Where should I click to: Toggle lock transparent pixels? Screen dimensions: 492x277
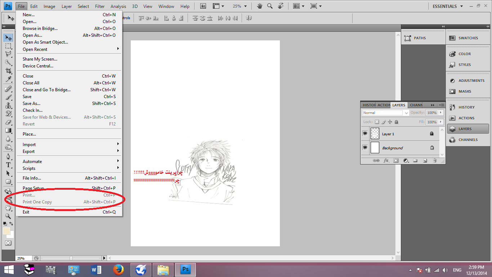click(x=377, y=122)
